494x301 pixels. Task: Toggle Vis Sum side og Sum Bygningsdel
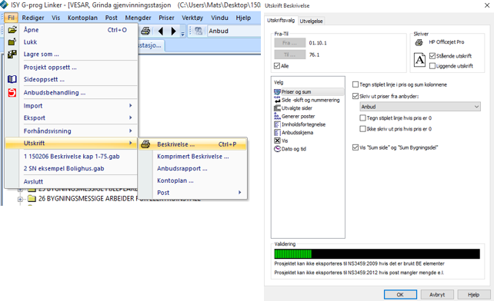point(355,147)
